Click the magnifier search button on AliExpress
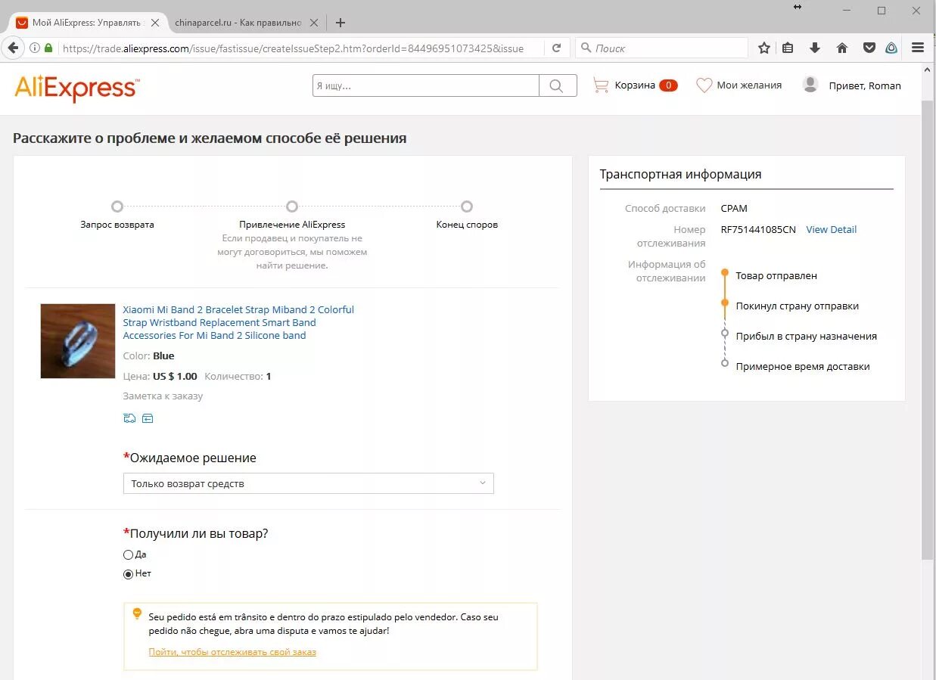The width and height of the screenshot is (936, 680). [x=557, y=85]
